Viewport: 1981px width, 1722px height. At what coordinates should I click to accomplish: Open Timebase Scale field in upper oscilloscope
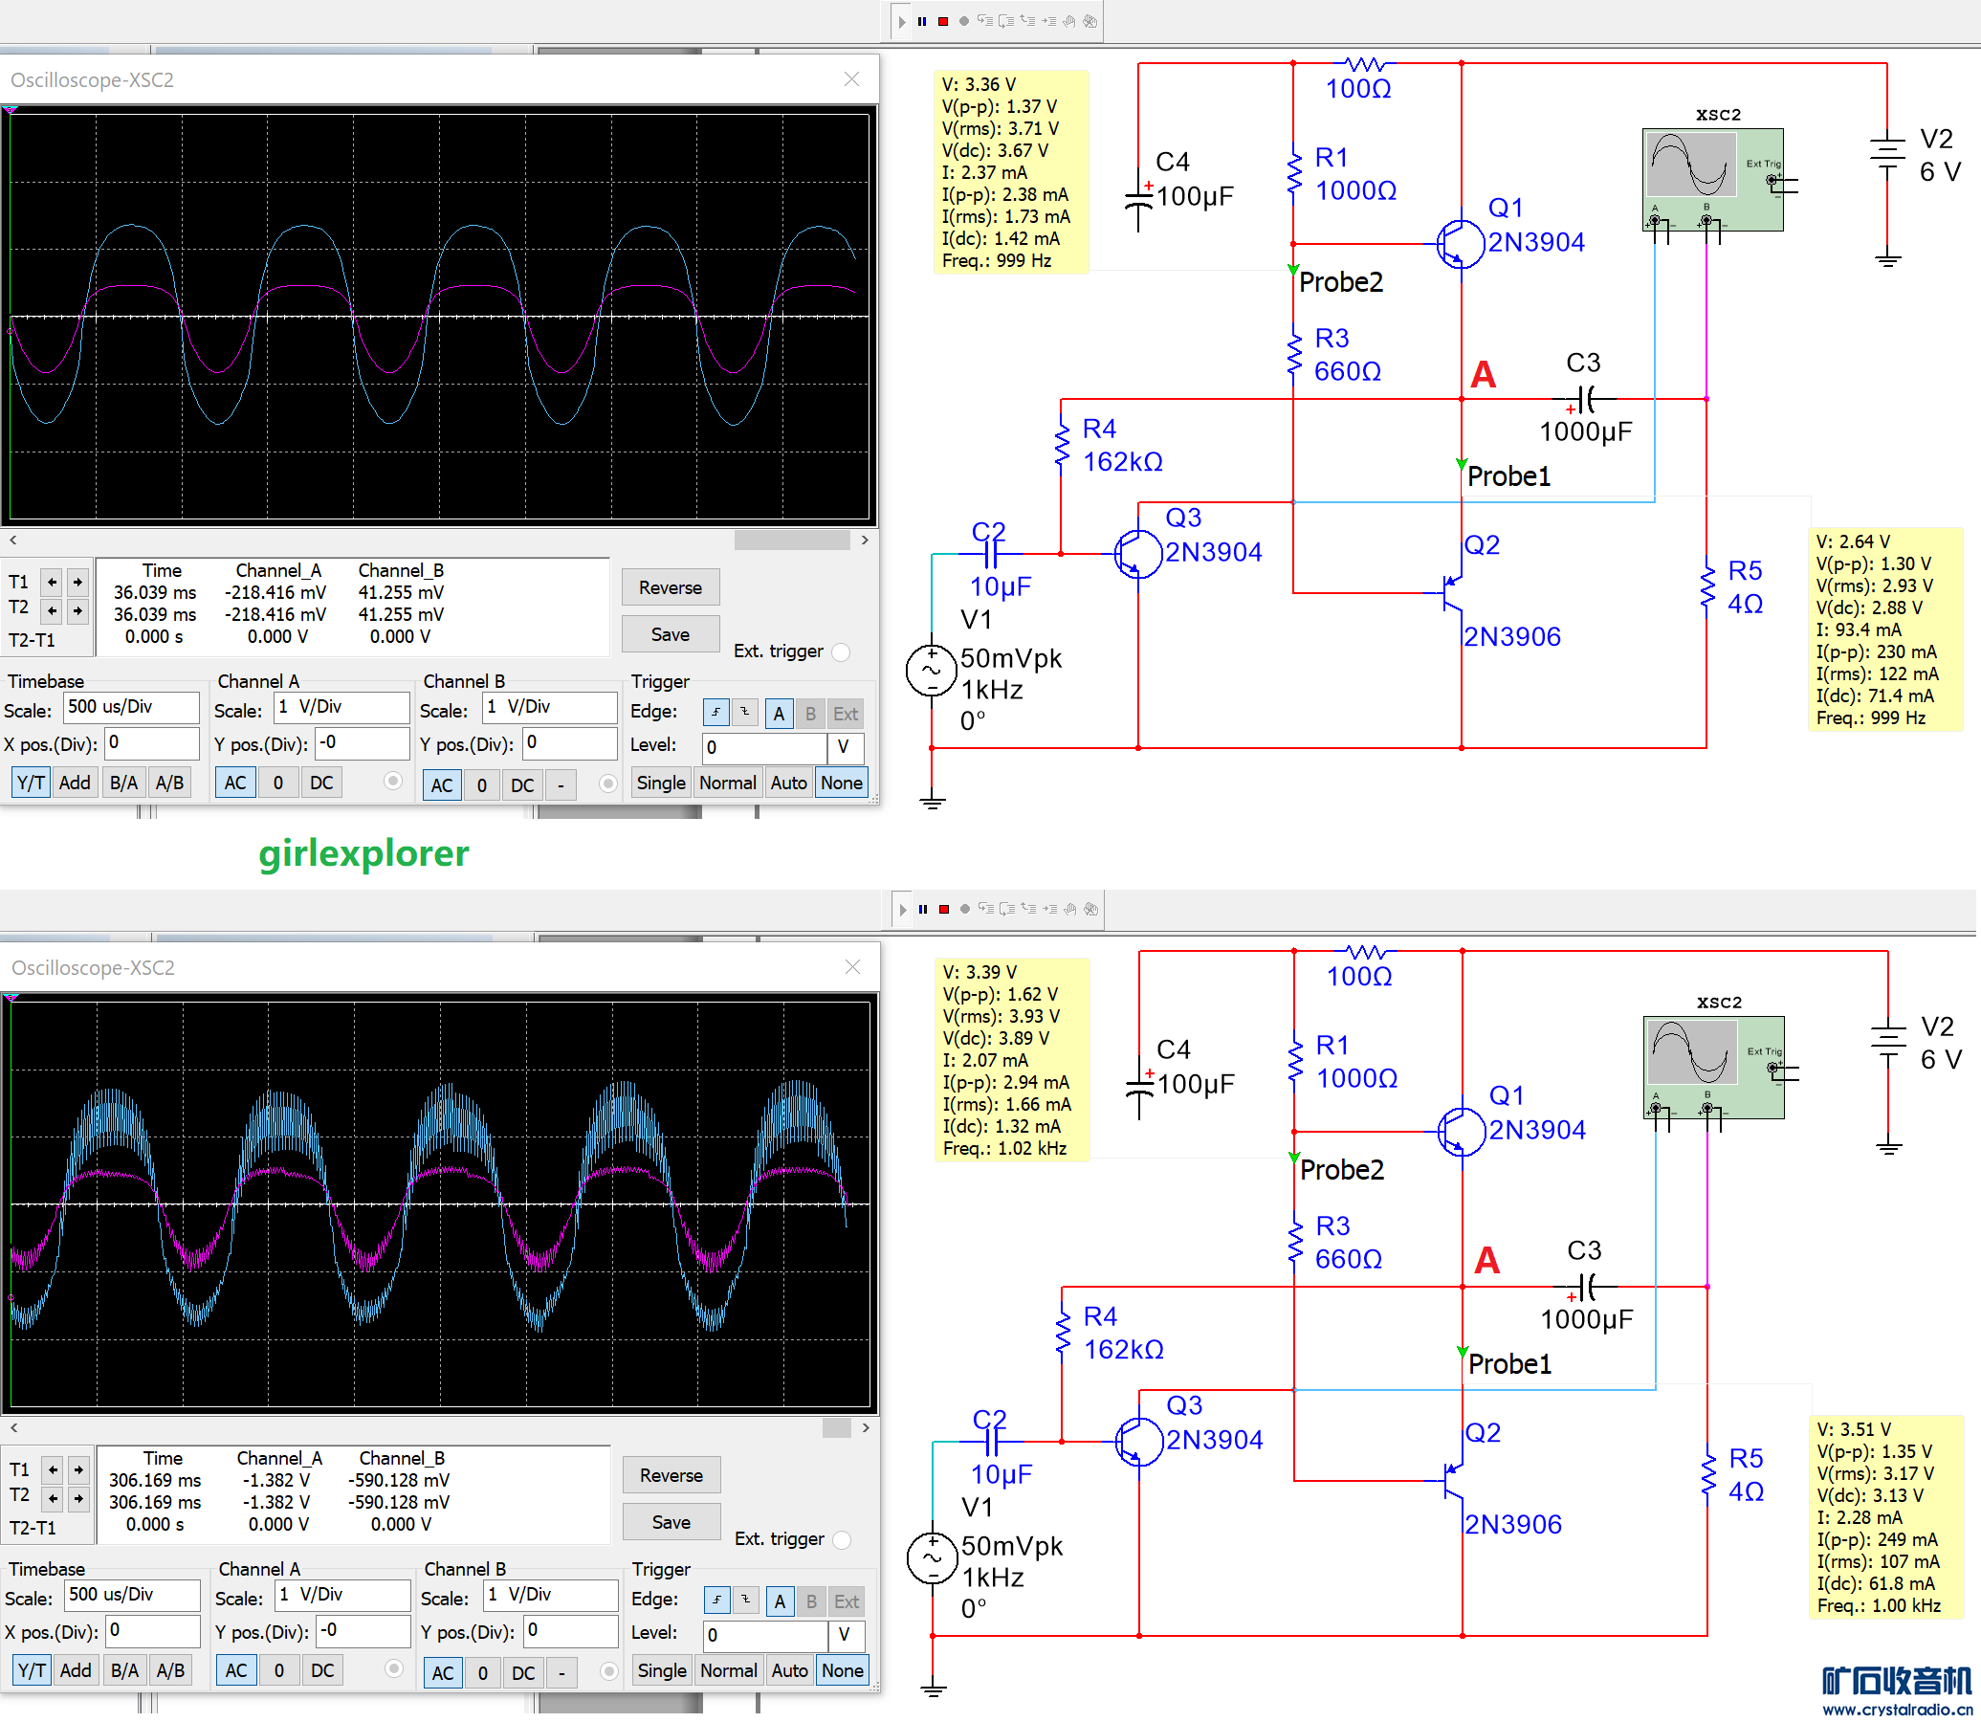click(x=131, y=707)
